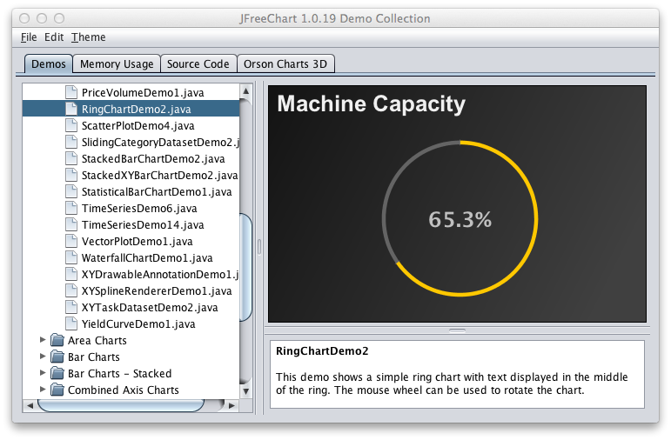Image resolution: width=671 pixels, height=440 pixels.
Task: Expand the Combined Axis Charts folder
Action: tap(43, 390)
